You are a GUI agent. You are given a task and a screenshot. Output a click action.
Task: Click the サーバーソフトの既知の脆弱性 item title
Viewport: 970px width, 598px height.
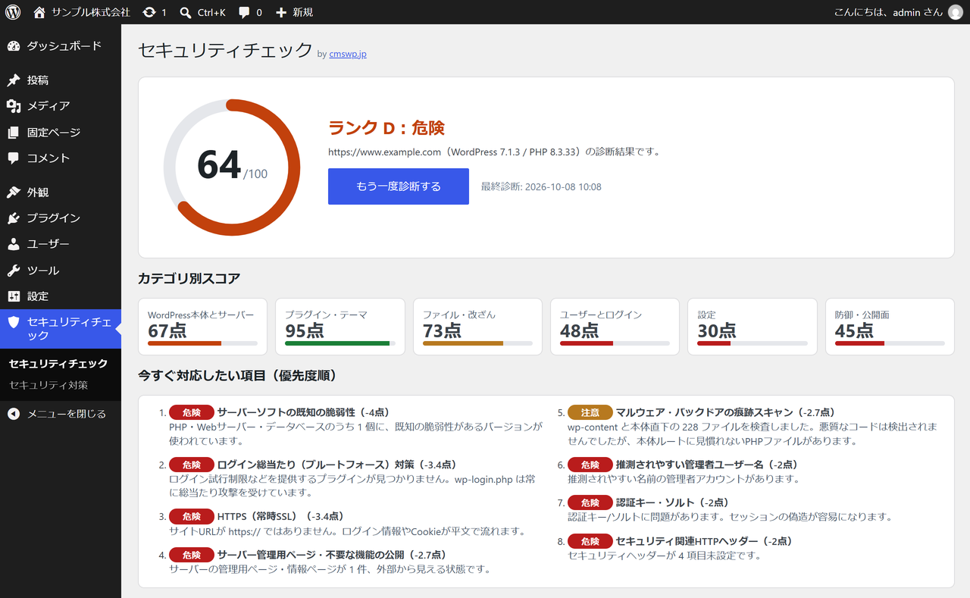[303, 412]
